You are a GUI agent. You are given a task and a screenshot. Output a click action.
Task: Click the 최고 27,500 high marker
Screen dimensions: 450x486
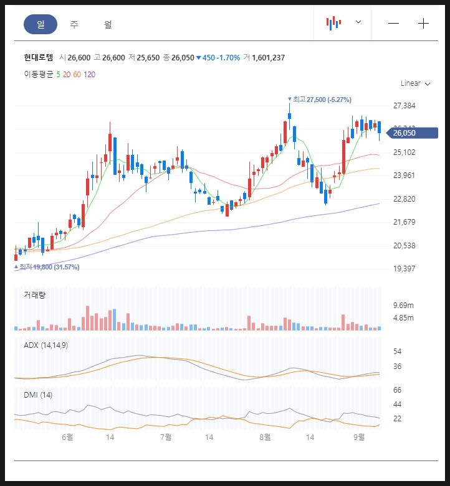[x=320, y=100]
